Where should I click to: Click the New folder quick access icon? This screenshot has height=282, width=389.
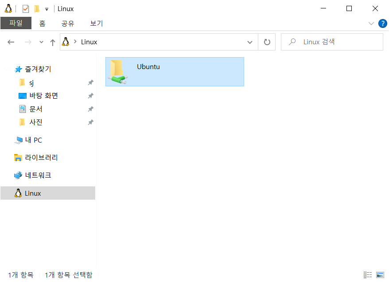(x=37, y=9)
